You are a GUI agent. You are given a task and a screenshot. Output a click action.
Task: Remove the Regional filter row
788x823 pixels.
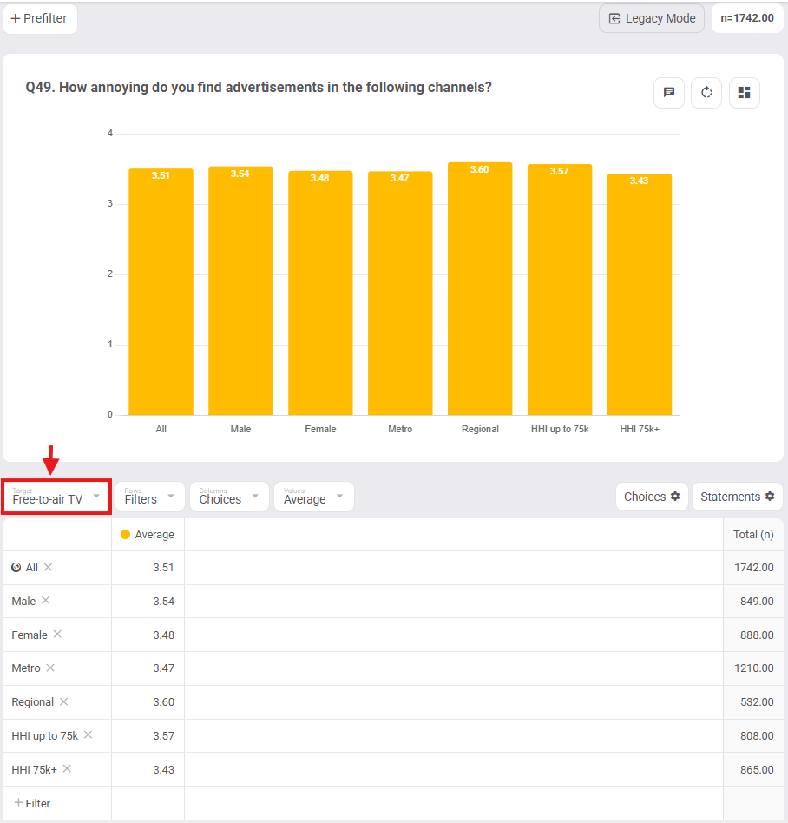click(x=63, y=701)
